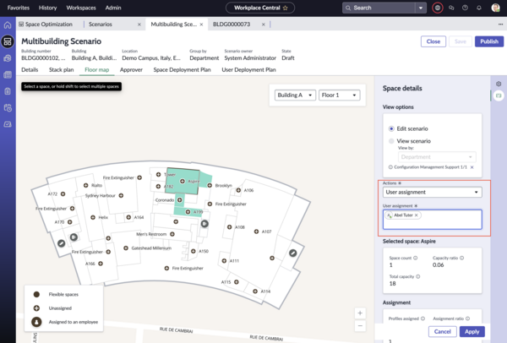Click the Apply button

(472, 331)
